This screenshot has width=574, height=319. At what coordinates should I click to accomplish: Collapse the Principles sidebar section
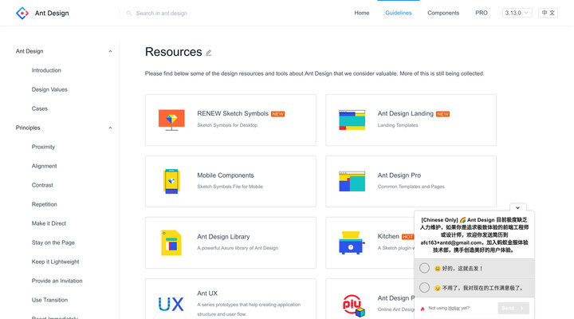[110, 128]
